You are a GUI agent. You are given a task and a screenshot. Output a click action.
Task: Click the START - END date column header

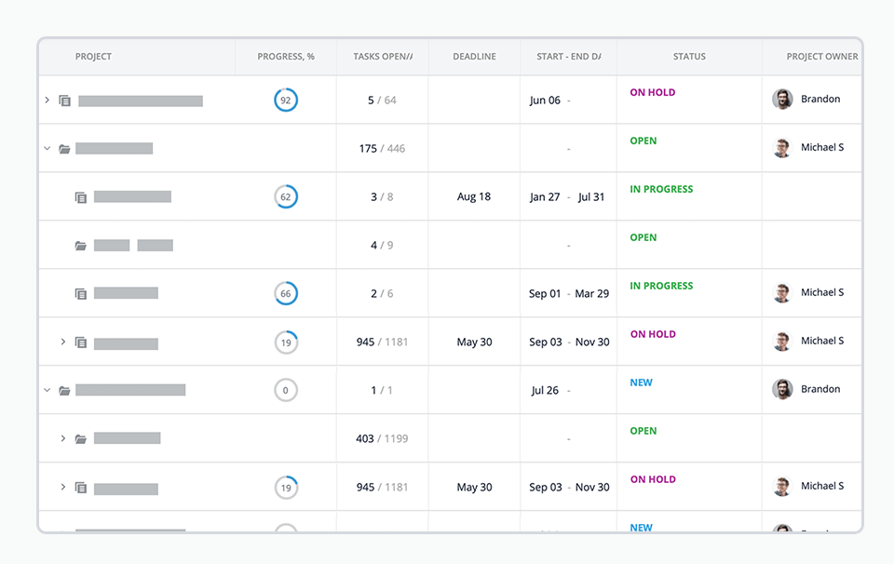pyautogui.click(x=568, y=57)
